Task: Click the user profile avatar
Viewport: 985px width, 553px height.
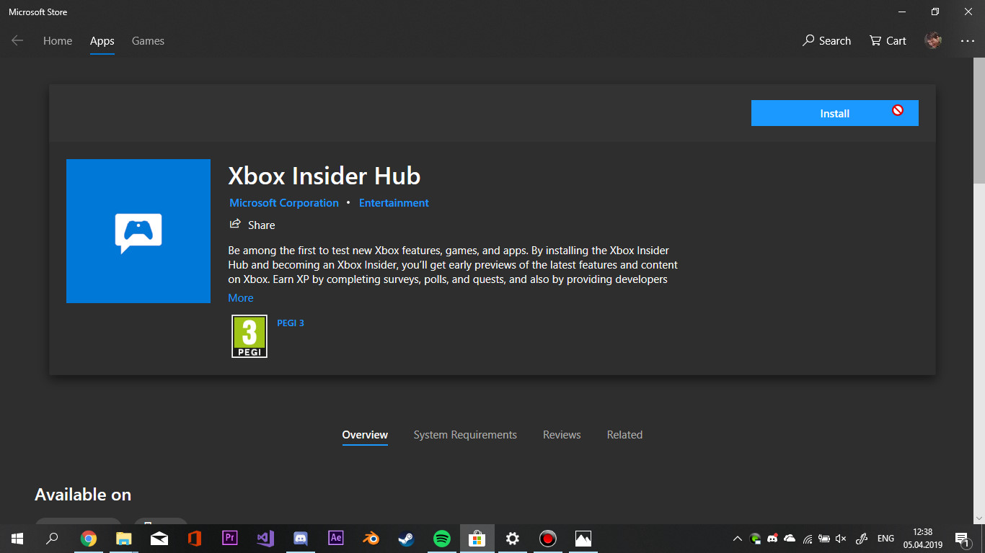Action: click(933, 40)
